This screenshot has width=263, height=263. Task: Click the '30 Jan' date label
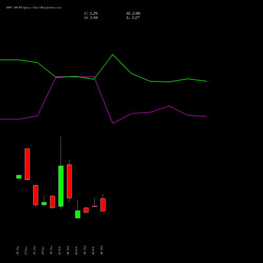click(51, 250)
